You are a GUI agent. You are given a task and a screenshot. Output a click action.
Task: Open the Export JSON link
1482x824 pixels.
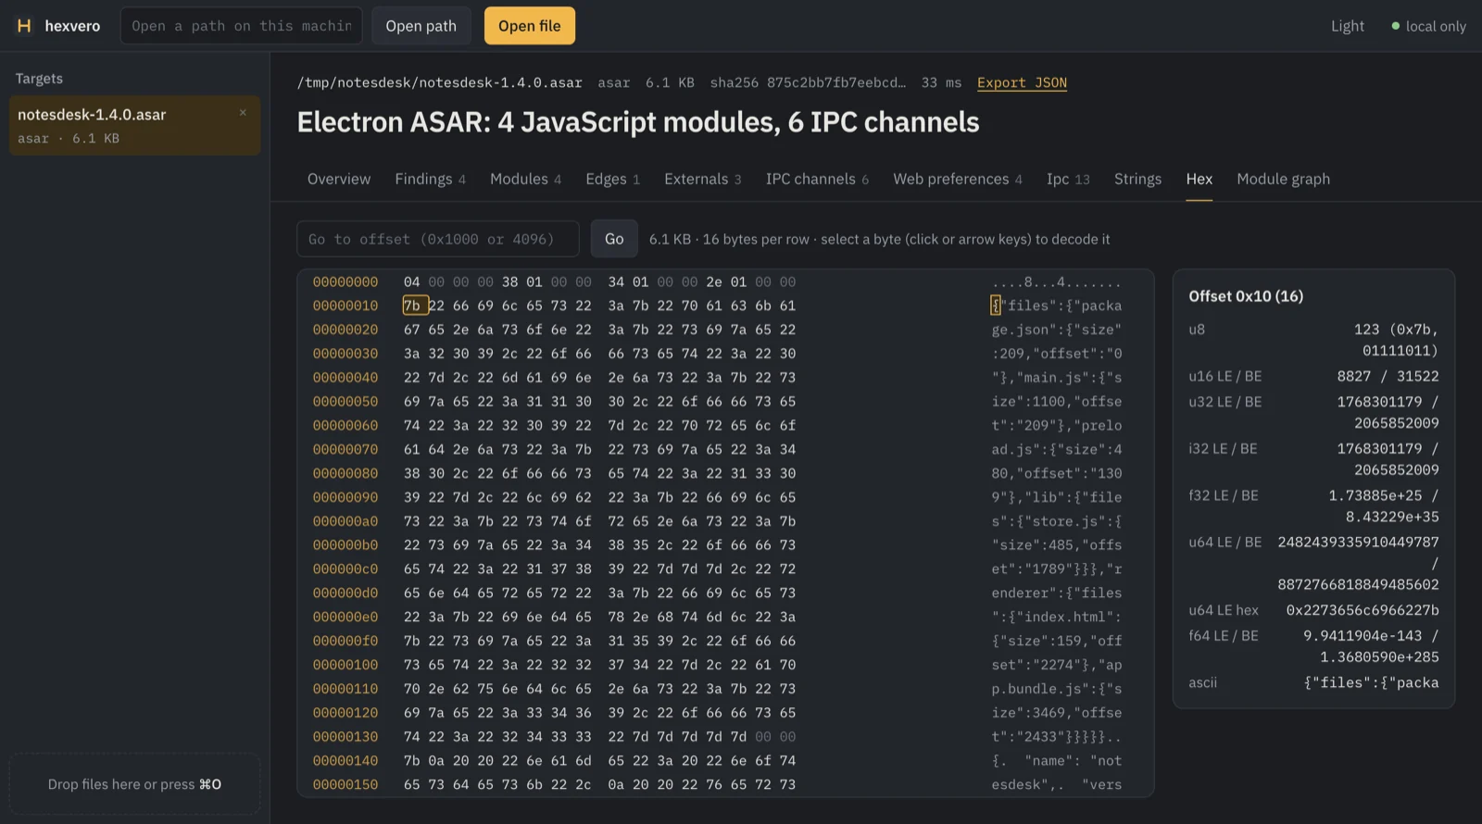click(1022, 82)
